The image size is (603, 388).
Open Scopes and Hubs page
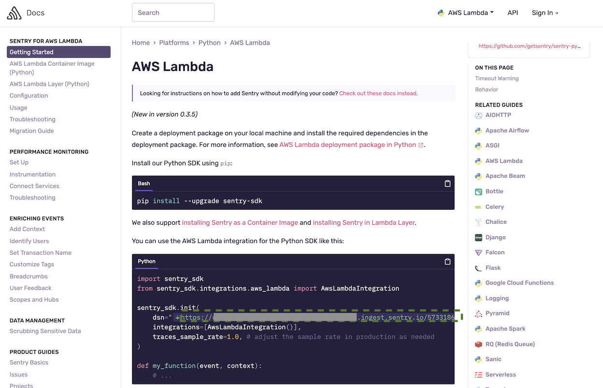(34, 300)
